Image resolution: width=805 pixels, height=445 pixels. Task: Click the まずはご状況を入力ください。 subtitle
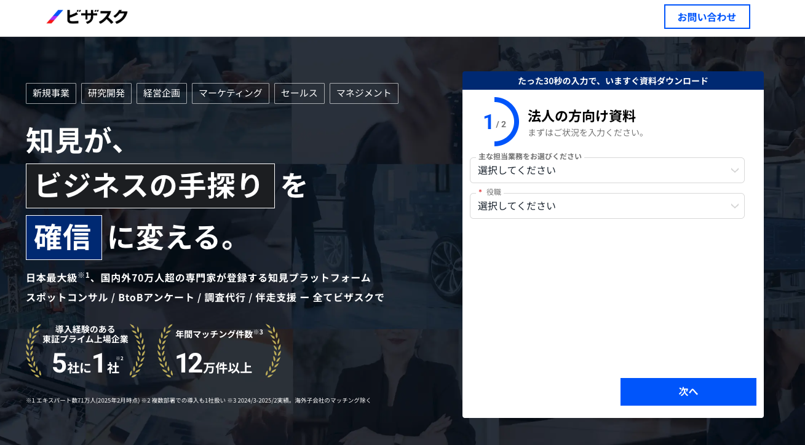[587, 133]
